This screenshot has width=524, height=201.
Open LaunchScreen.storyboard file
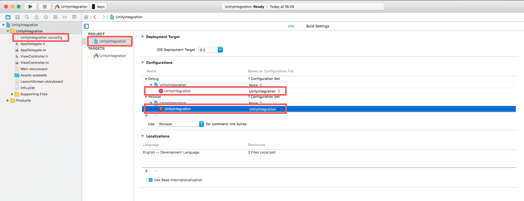pos(42,81)
